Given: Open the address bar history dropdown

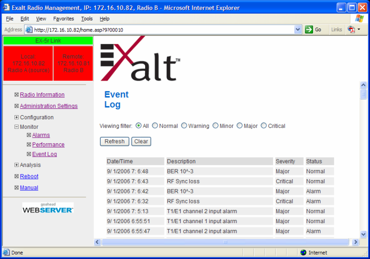Looking at the screenshot, I should (x=298, y=29).
